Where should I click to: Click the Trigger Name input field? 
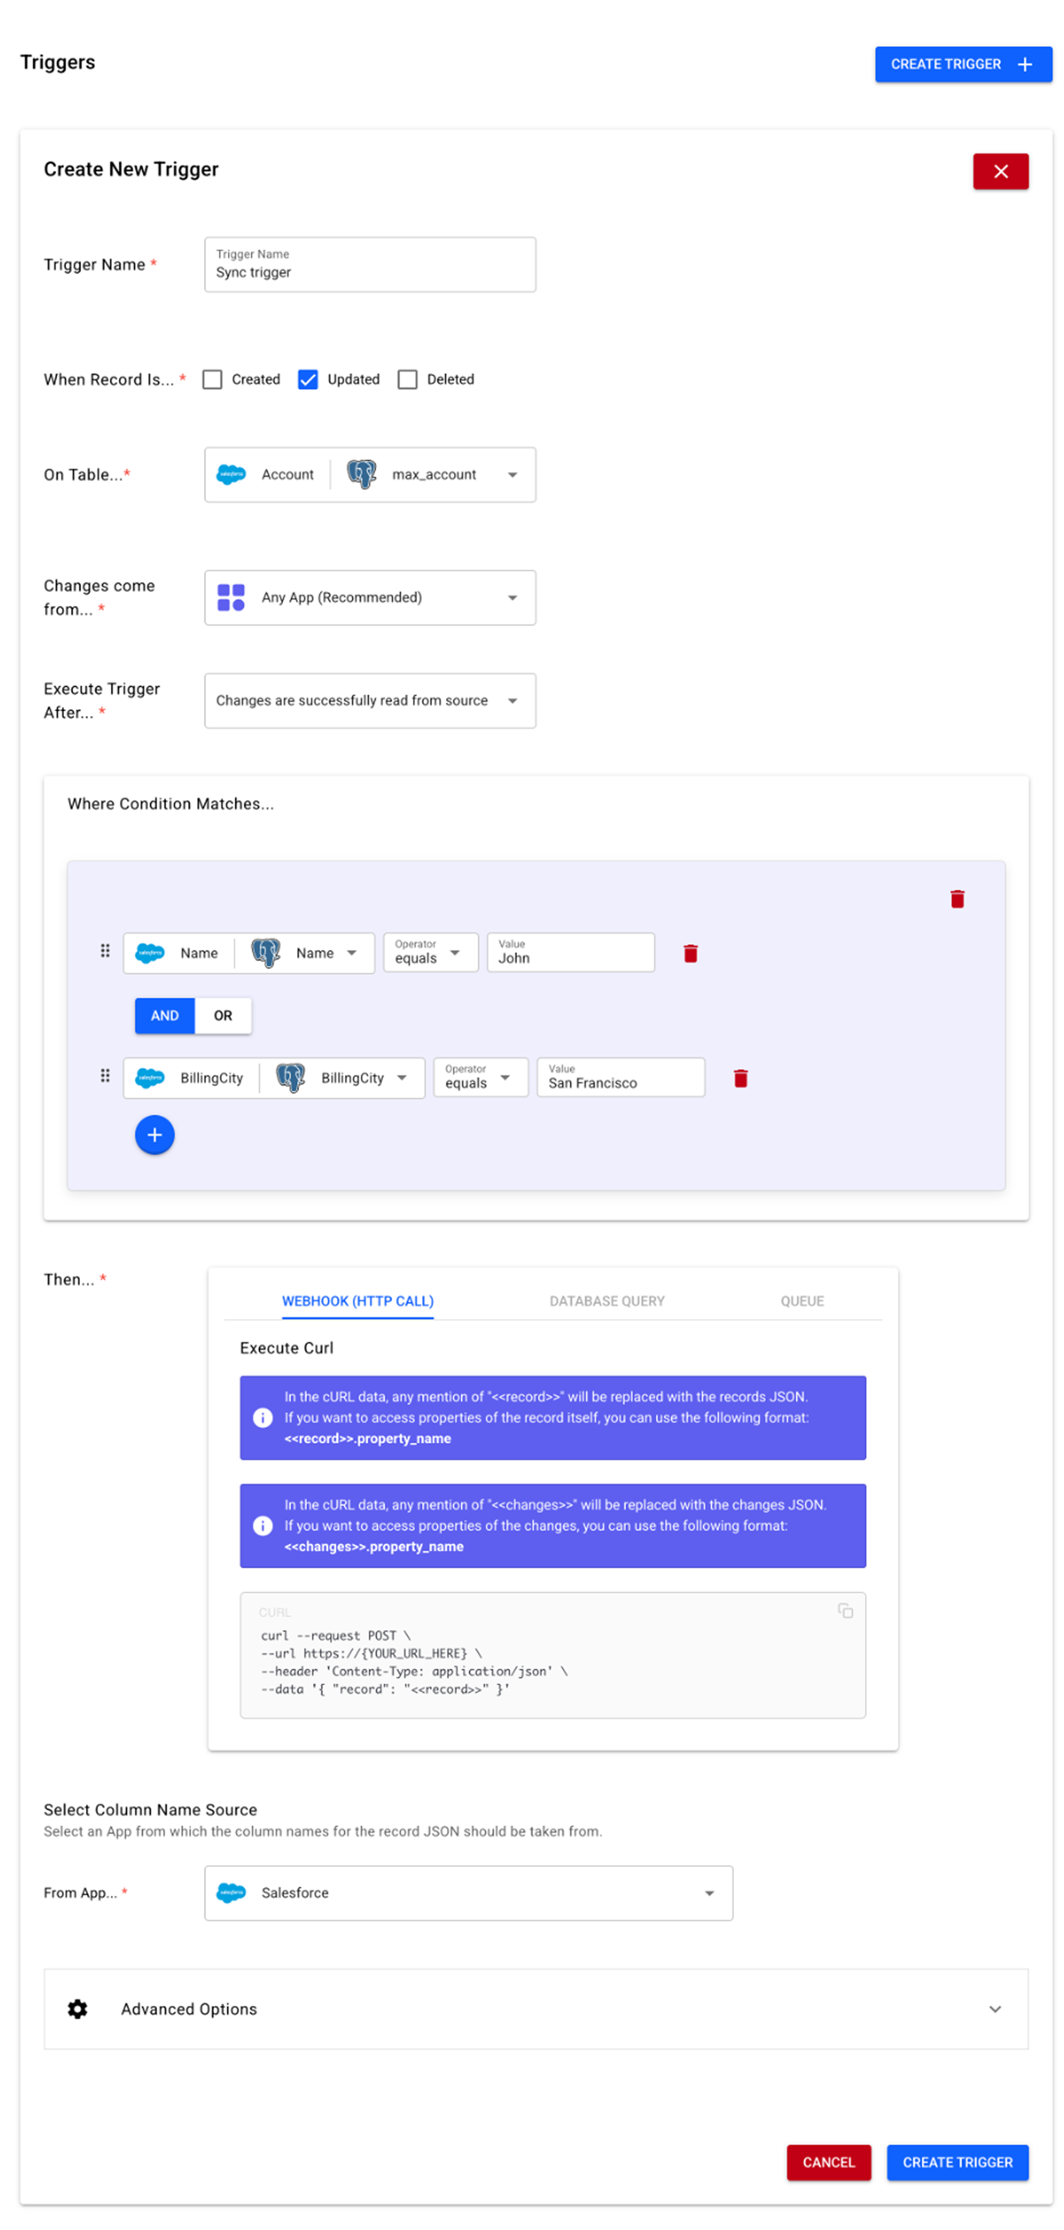[370, 272]
